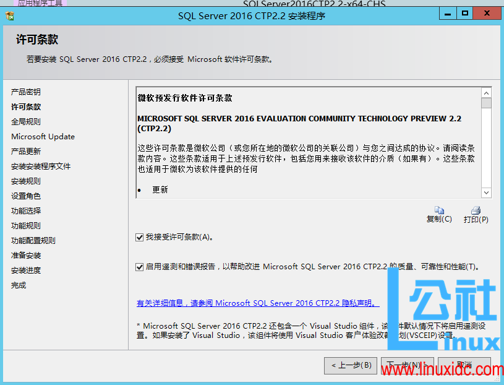The width and height of the screenshot is (504, 385).
Task: Select 产品密钥 step in sidebar
Action: [x=26, y=92]
